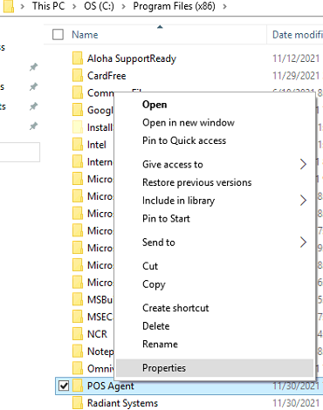Expand the Send to submenu arrow

point(303,243)
